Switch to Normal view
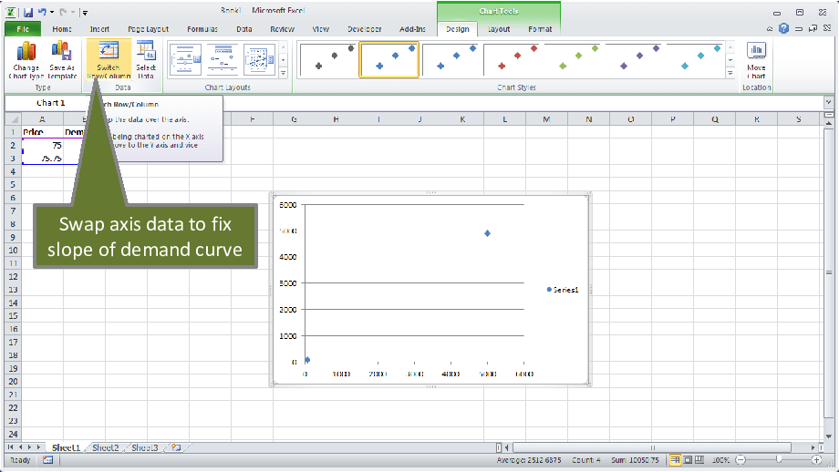 tap(675, 460)
